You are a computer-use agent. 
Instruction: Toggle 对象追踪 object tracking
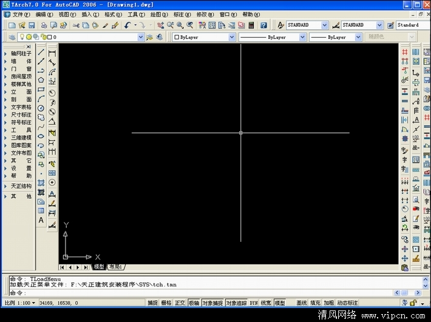(x=236, y=303)
